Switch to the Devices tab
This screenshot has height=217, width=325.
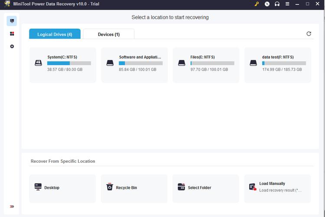tap(109, 34)
